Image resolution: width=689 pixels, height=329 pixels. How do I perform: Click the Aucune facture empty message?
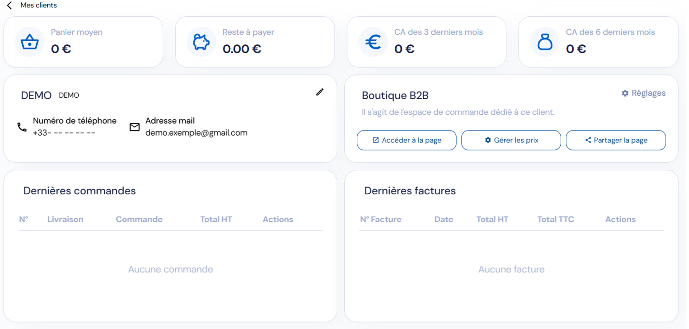(512, 269)
